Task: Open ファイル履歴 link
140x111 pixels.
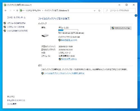Action: pos(12,104)
